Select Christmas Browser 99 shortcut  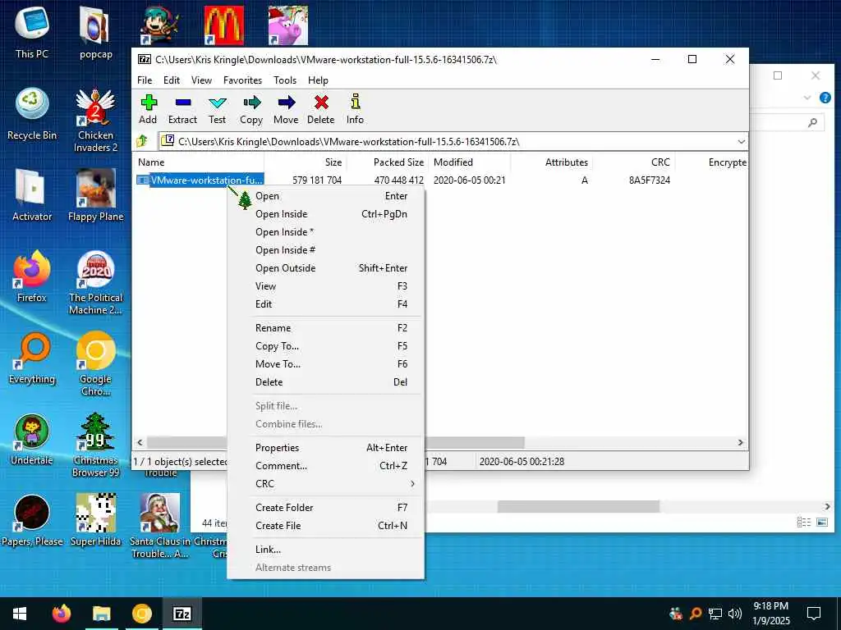pos(95,445)
